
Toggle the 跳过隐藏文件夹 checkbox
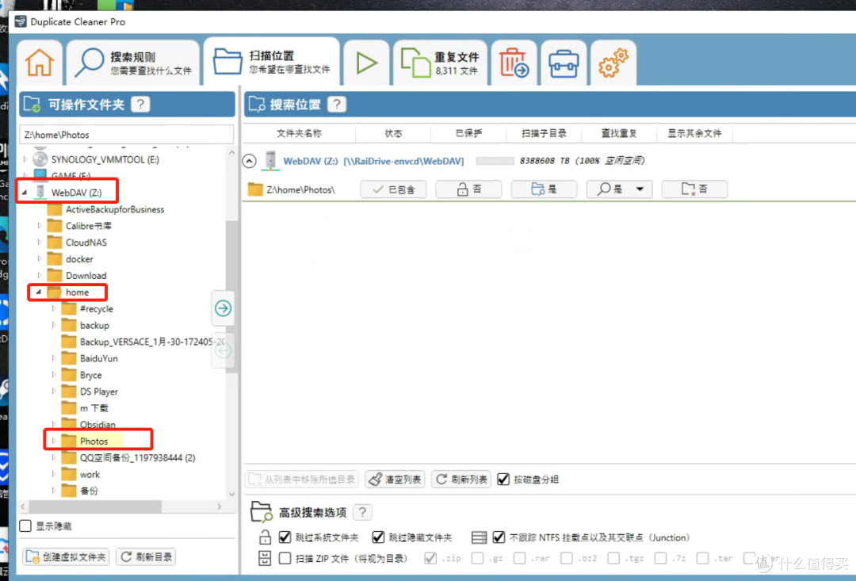click(x=378, y=537)
